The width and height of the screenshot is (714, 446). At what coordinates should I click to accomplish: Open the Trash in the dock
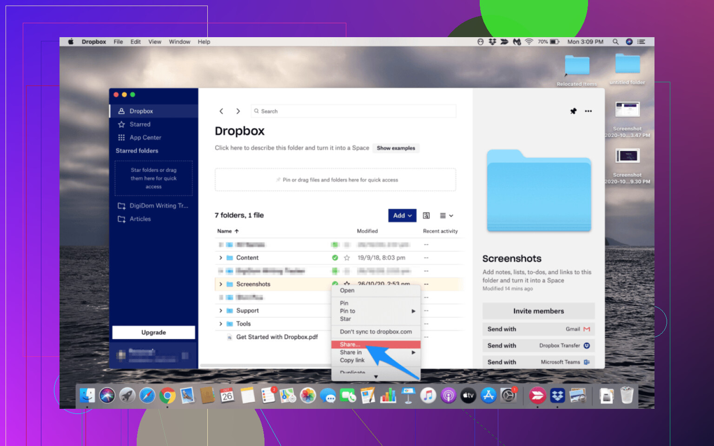(627, 395)
